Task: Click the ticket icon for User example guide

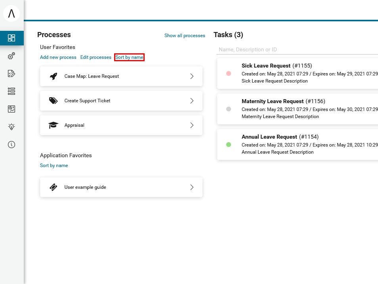Action: point(53,187)
